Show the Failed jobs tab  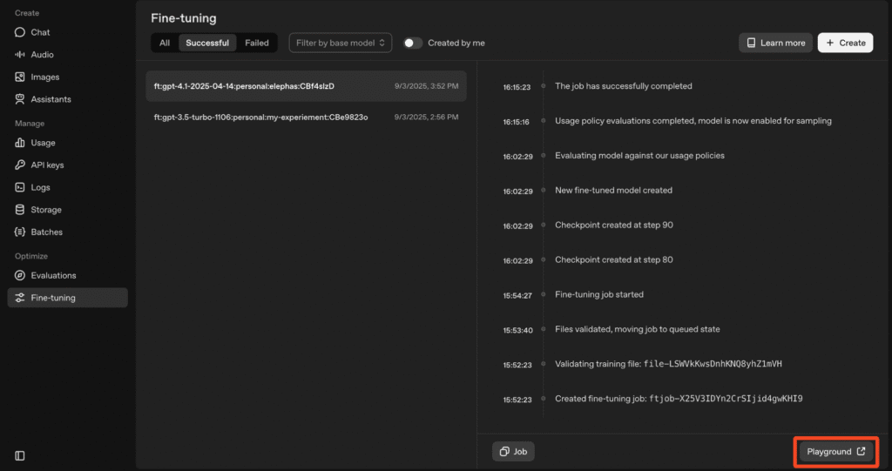(256, 43)
